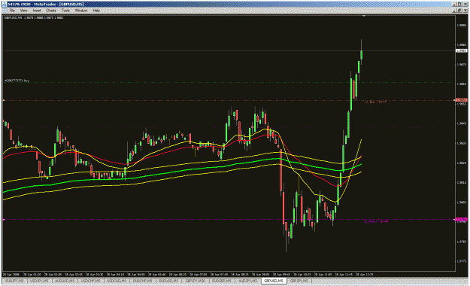Select the orange horizontal level line label
This screenshot has width=470, height=286.
(376, 102)
